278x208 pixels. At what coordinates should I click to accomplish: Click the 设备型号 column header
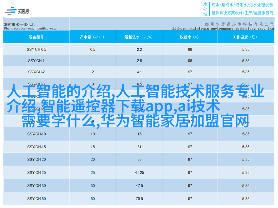tap(36, 37)
